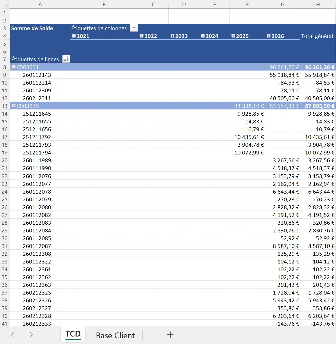
Task: Click C503551 total 96 261,20 € in column H
Action: click(x=320, y=67)
